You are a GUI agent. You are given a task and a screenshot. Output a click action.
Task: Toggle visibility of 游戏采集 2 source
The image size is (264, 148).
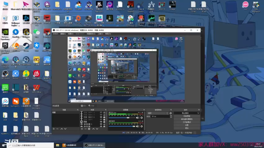pos(101,124)
